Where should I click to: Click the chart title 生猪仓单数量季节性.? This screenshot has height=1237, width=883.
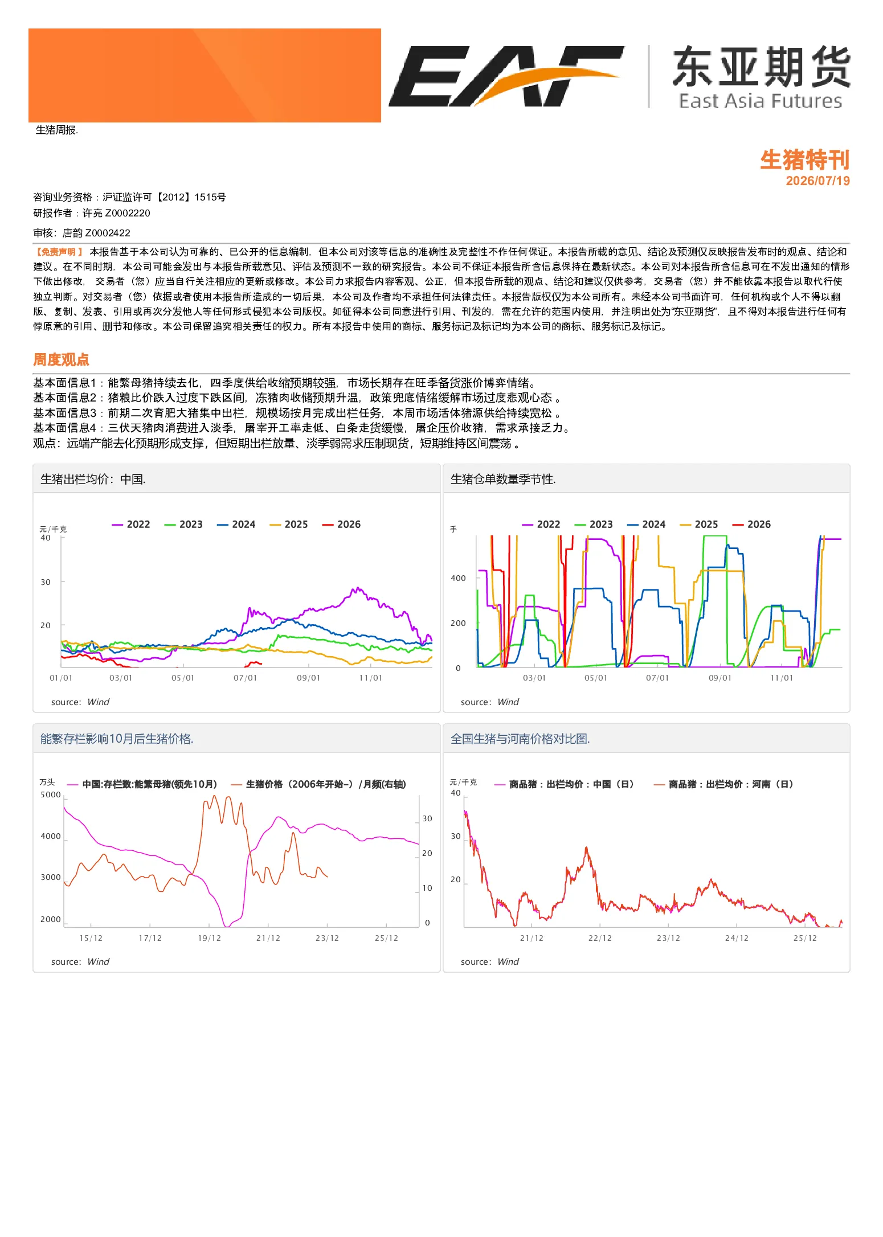(x=503, y=479)
